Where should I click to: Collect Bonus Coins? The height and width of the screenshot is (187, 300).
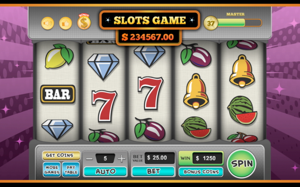point(201,172)
